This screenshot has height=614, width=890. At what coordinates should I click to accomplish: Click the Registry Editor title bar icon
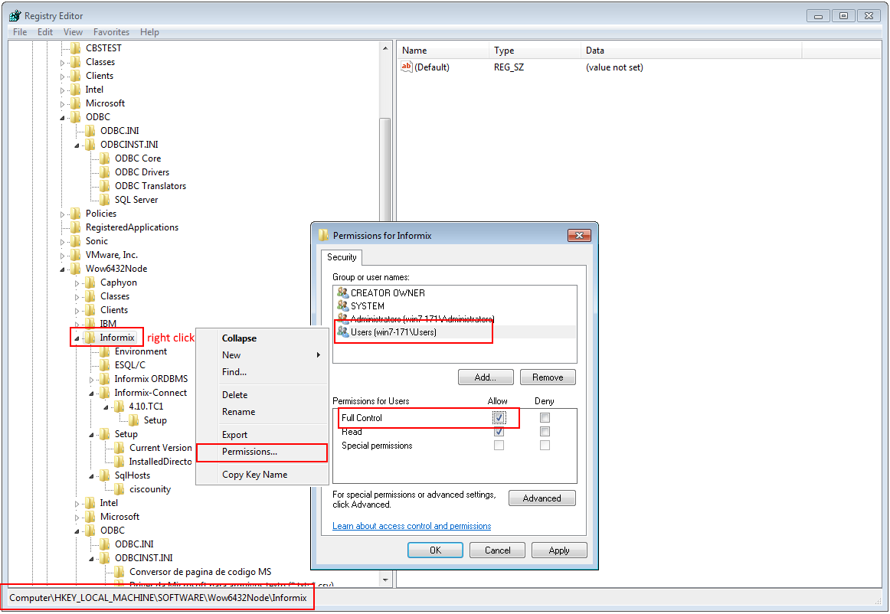[x=15, y=16]
